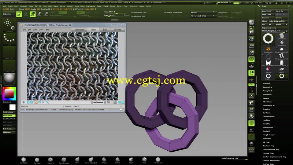
Task: Select the SimpleBrush tool
Action: [268, 50]
